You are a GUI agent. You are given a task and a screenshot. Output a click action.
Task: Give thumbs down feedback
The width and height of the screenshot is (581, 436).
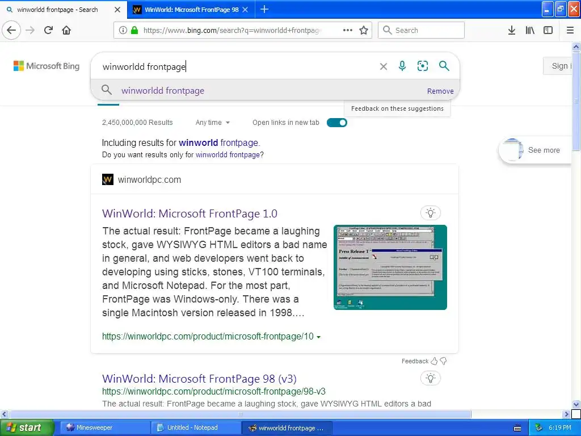point(443,361)
